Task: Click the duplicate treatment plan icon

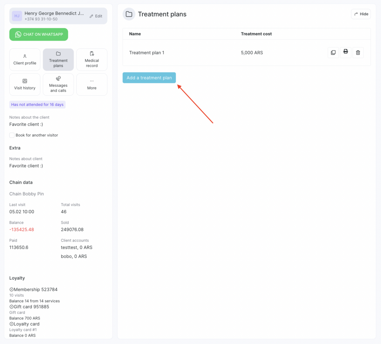Action: (333, 53)
